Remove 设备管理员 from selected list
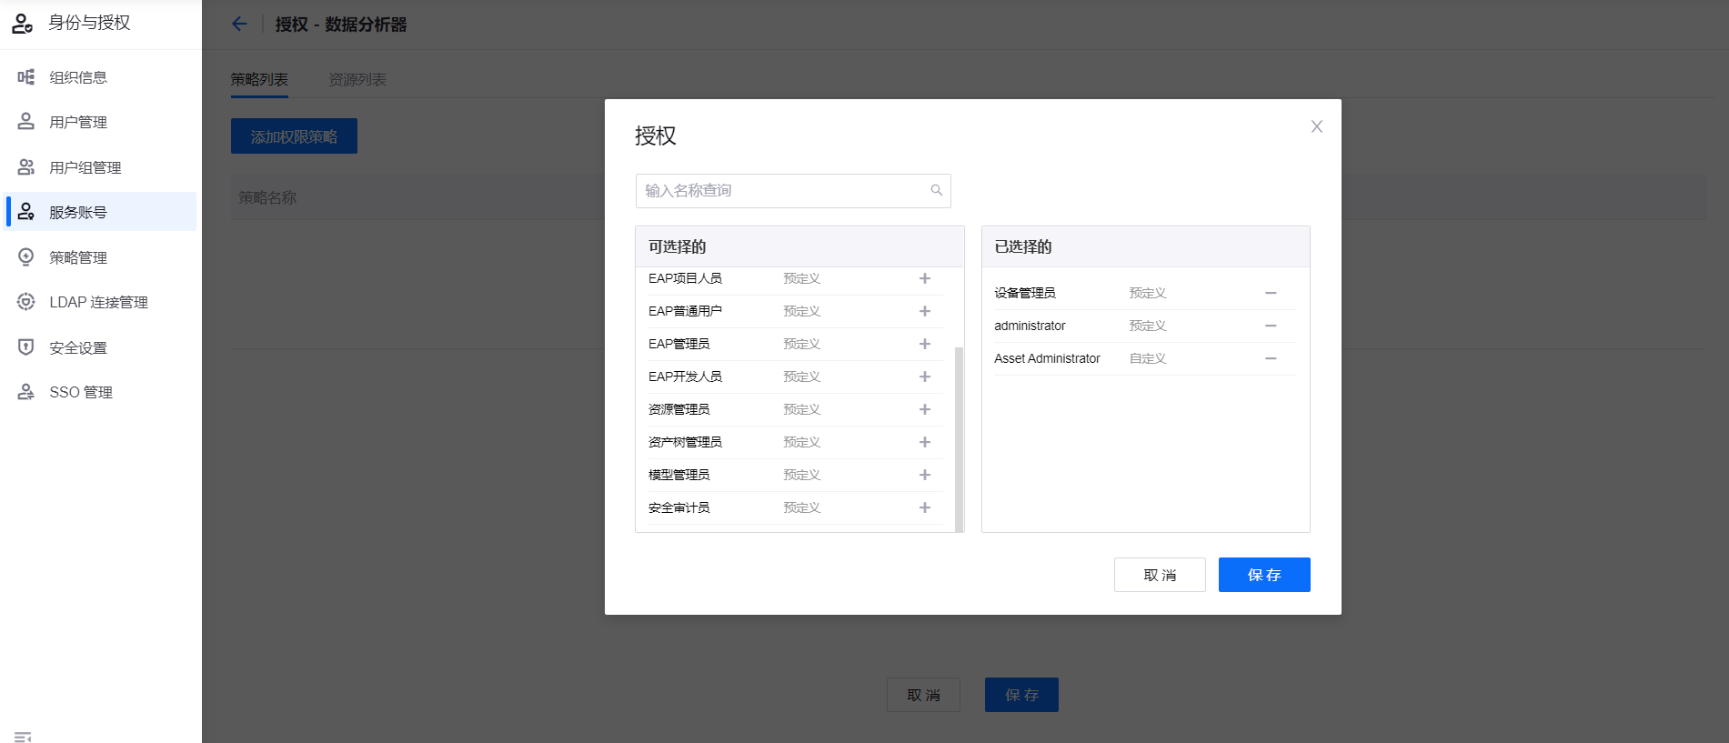 pos(1271,293)
